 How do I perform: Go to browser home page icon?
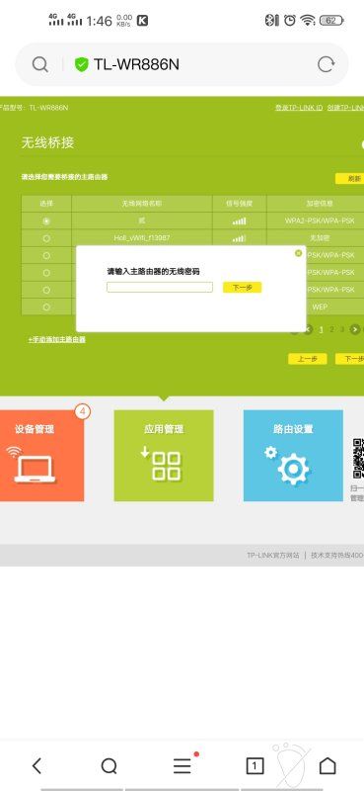tap(328, 765)
